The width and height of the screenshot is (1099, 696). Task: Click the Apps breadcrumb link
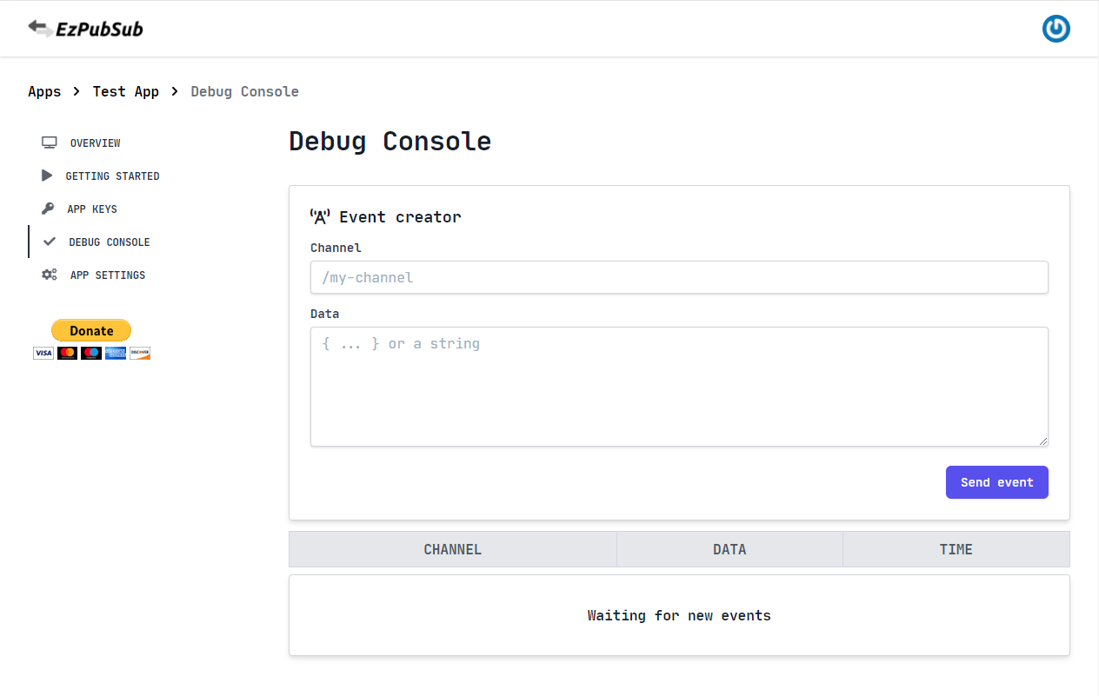tap(44, 91)
